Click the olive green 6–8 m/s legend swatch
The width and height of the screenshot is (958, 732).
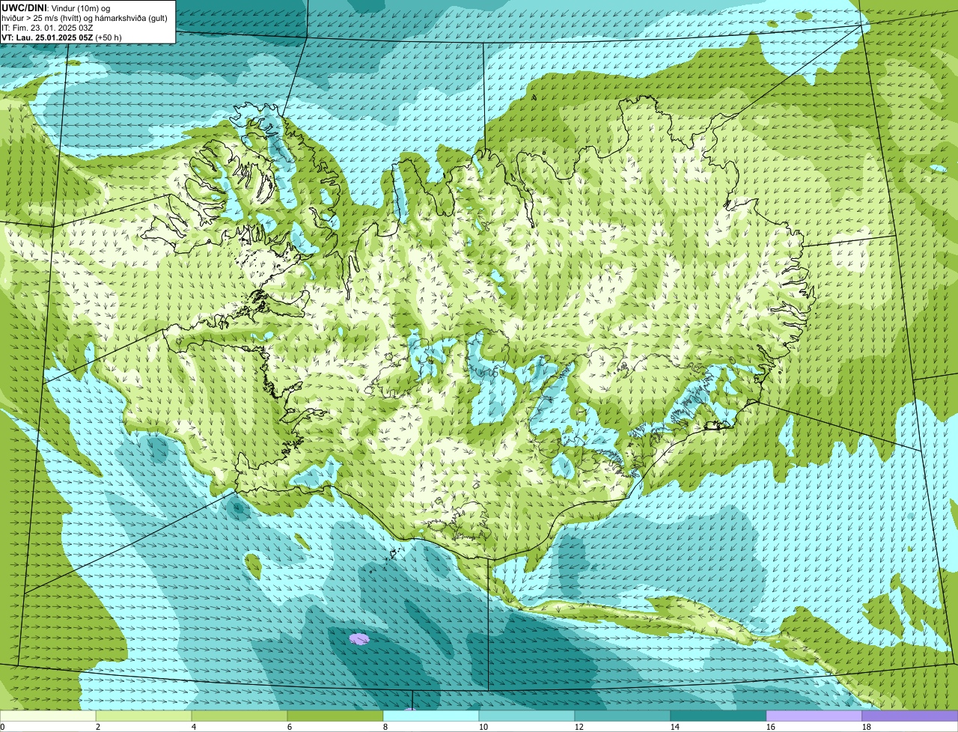335,716
